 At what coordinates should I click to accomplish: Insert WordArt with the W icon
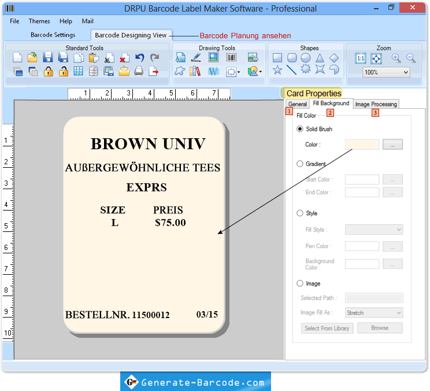213,72
